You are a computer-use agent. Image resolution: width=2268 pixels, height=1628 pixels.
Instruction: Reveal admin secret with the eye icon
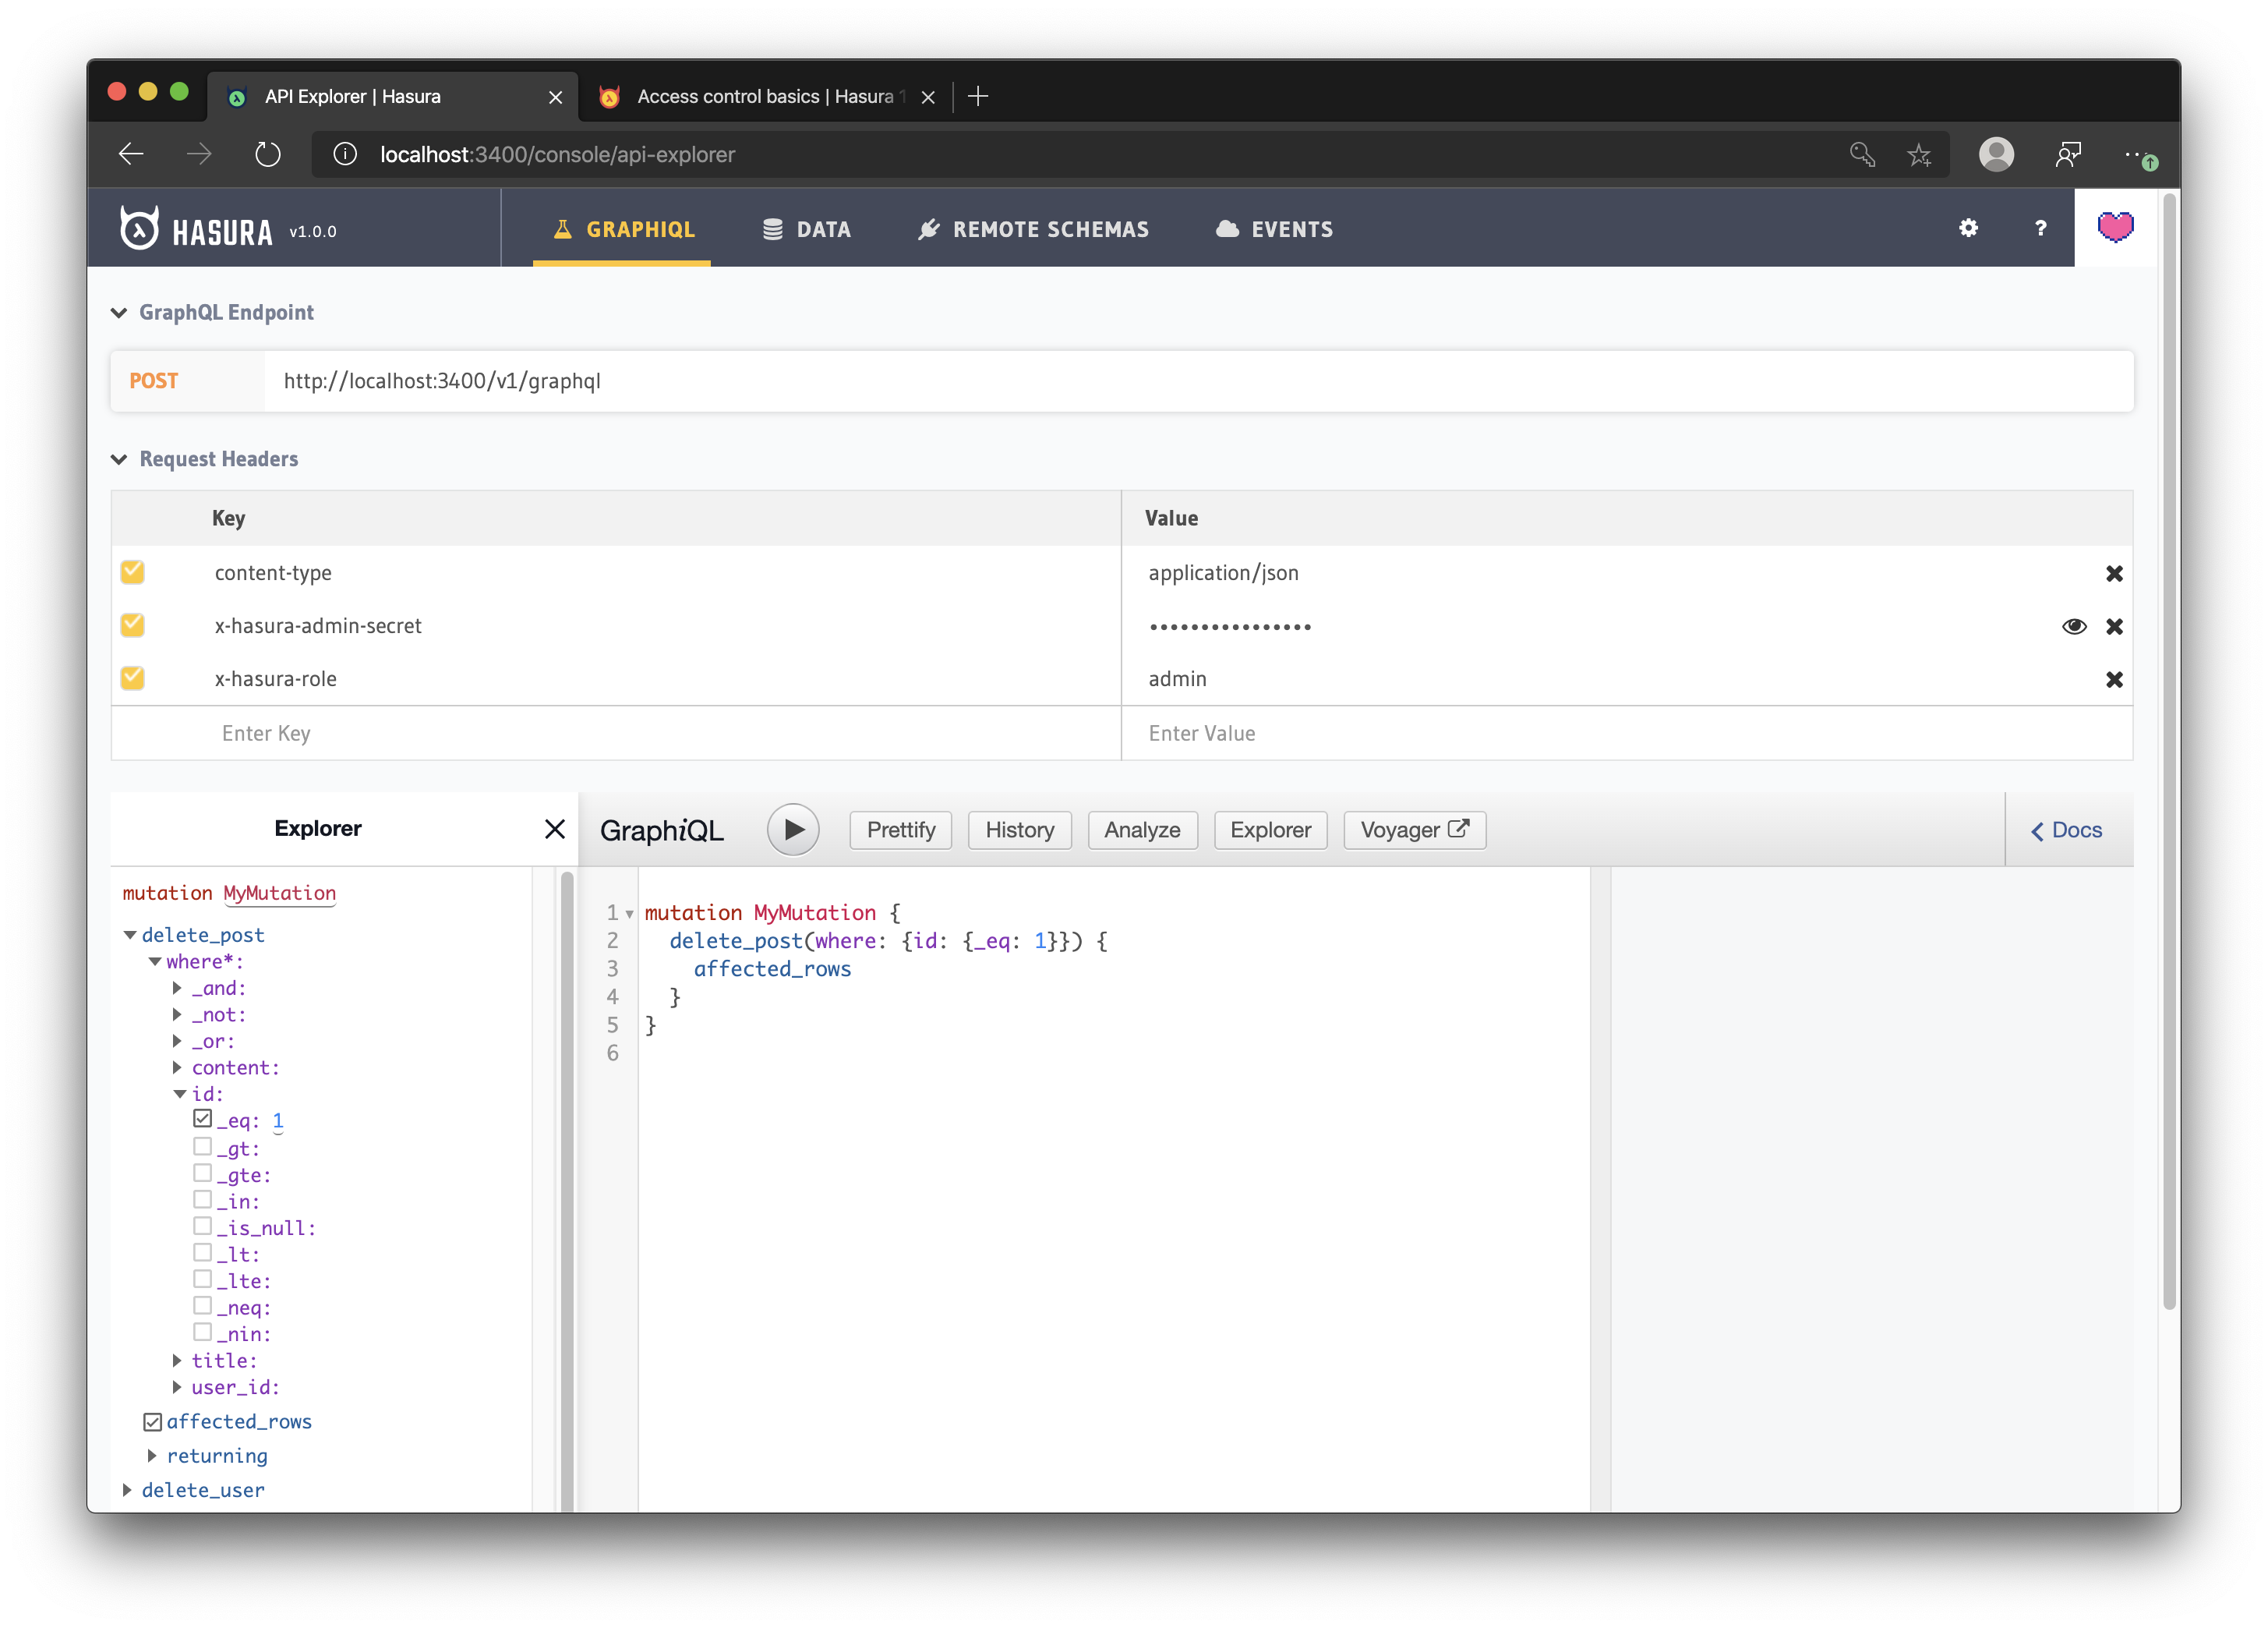[2073, 626]
